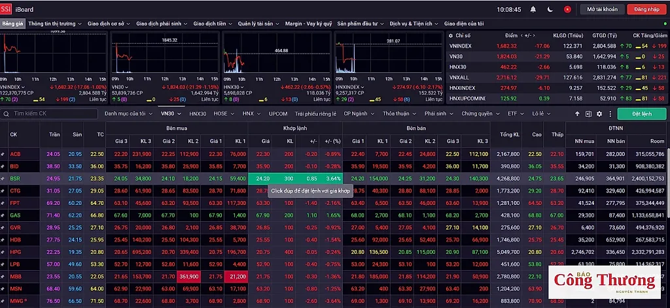
Task: Click the up-arrow icon beside Excel
Action: [x=577, y=114]
